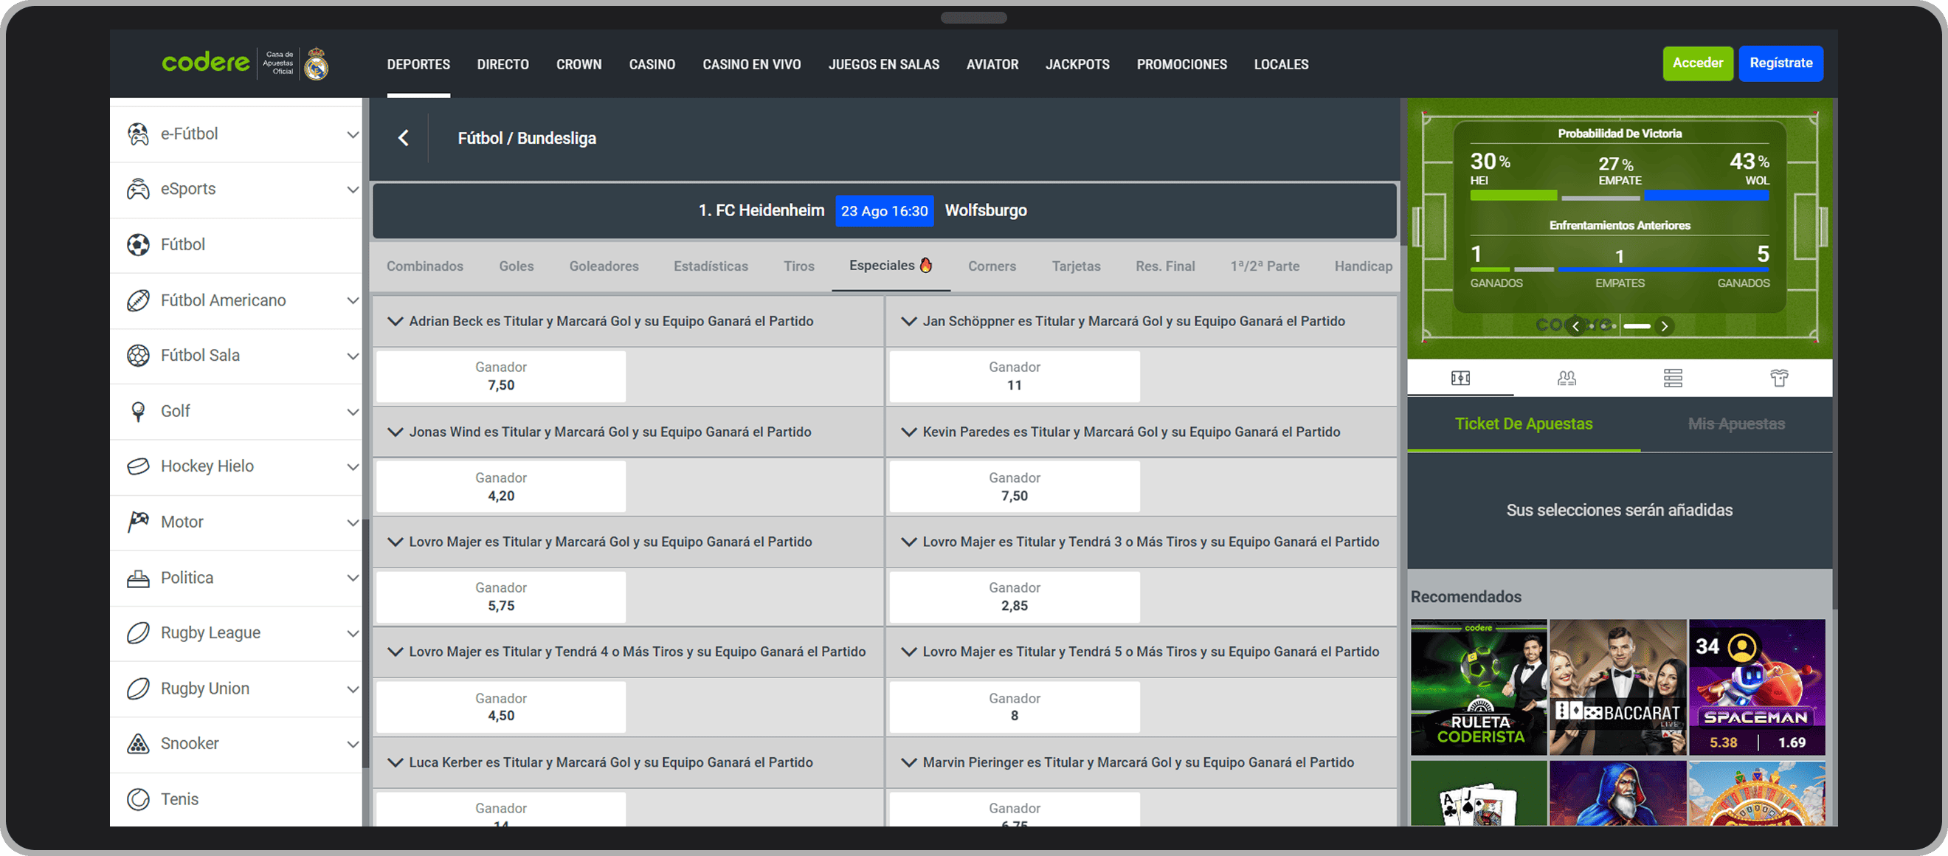This screenshot has height=856, width=1948.
Task: Collapse Jonas Wind es Titular market
Action: click(x=395, y=432)
